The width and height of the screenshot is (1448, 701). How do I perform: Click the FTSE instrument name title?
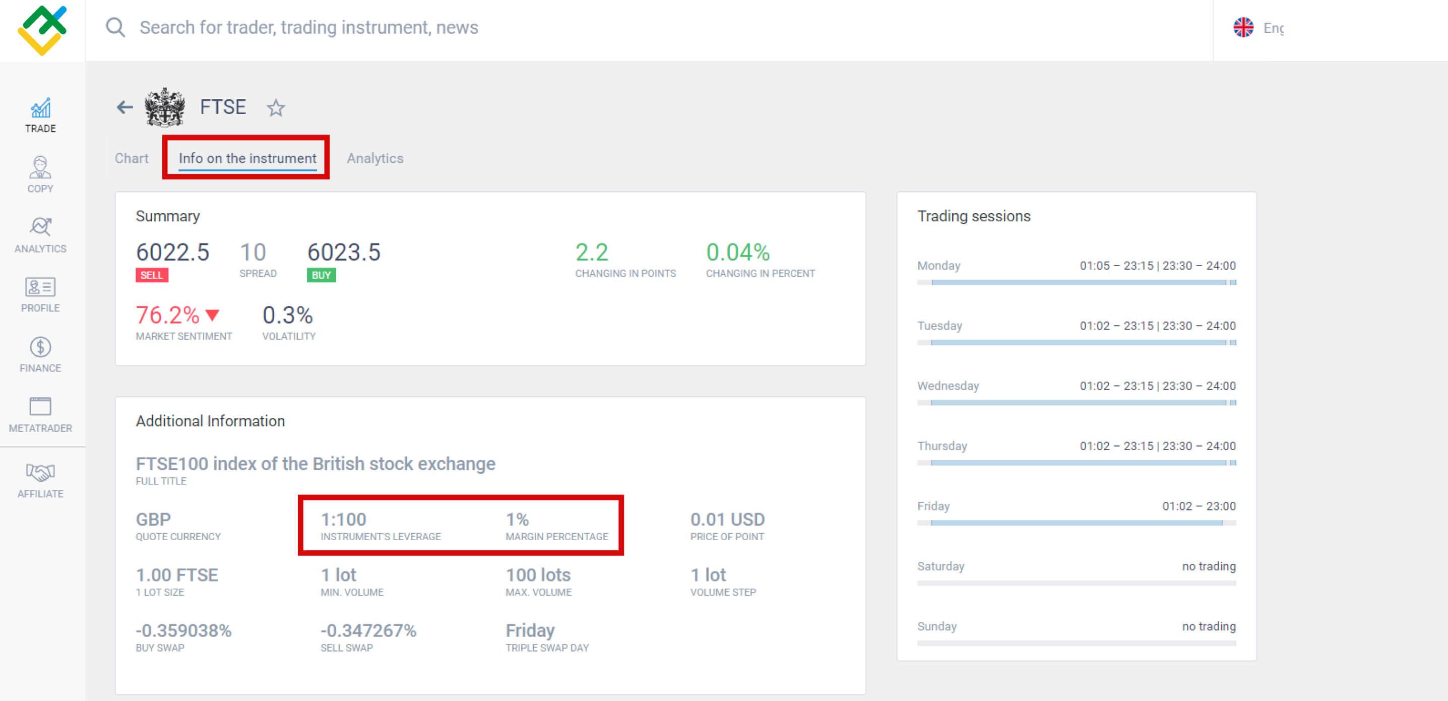click(x=223, y=107)
